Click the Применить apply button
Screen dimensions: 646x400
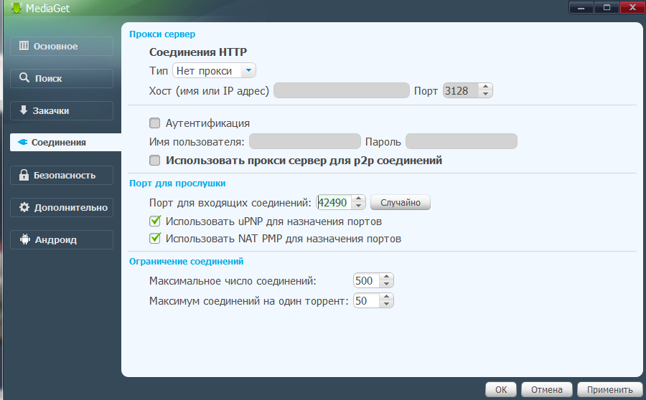click(x=609, y=390)
